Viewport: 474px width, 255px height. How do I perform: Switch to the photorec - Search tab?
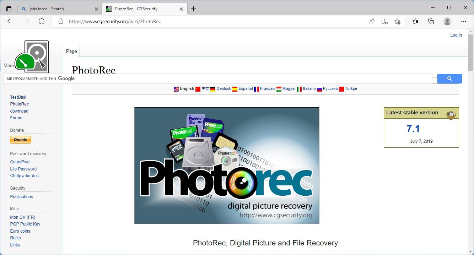tap(60, 9)
